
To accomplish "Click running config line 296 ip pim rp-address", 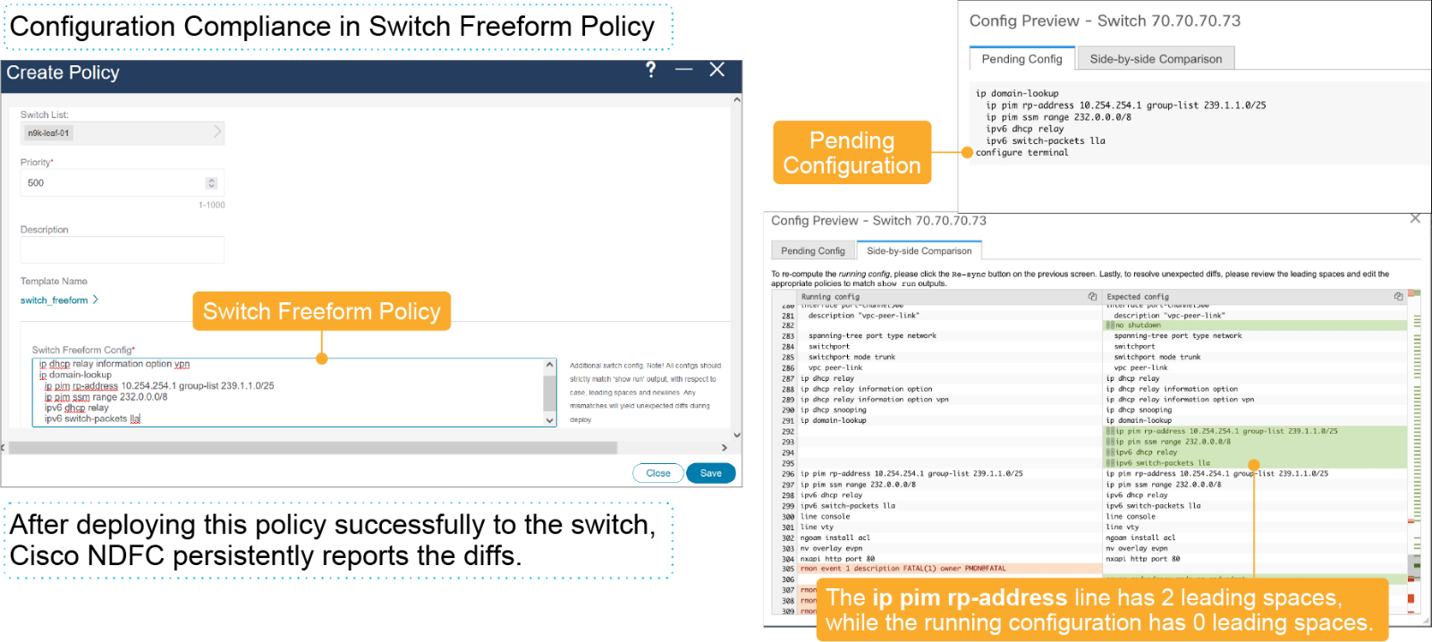I will (911, 474).
